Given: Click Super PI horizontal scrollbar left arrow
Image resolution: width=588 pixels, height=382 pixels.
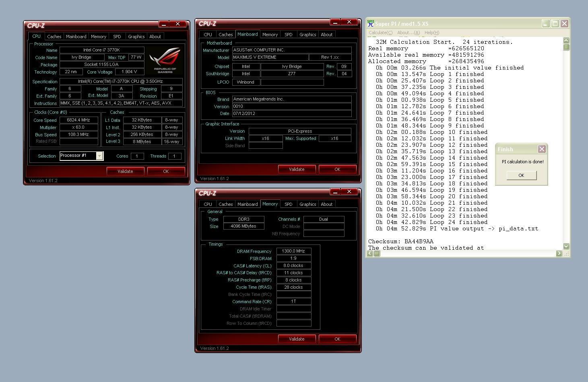Looking at the screenshot, I should [x=370, y=253].
